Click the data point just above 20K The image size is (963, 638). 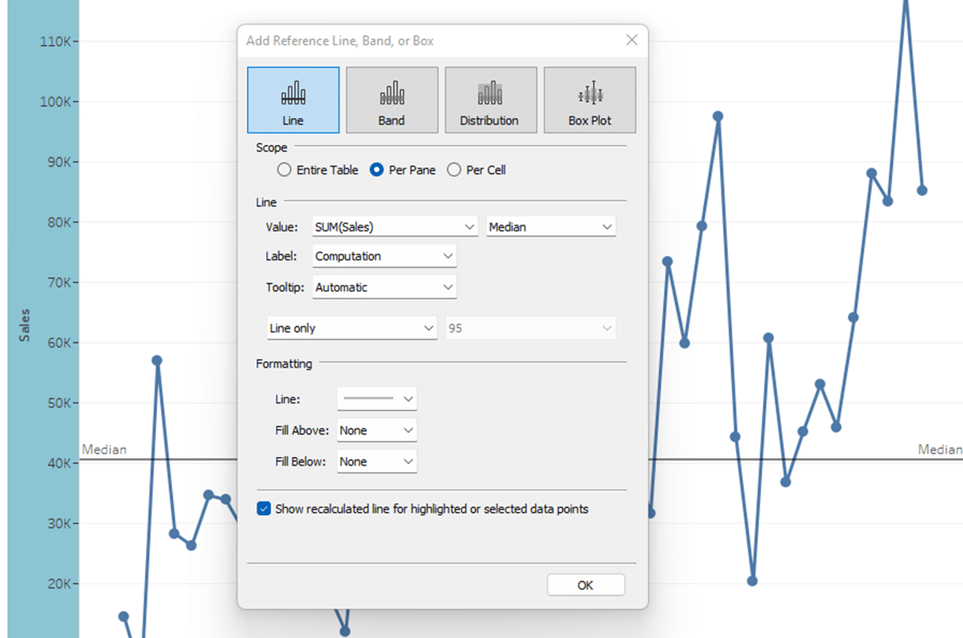coord(752,581)
